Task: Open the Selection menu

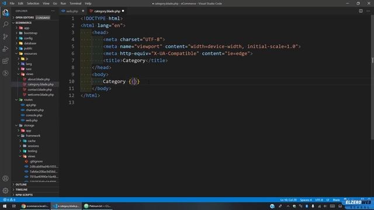Action: pyautogui.click(x=33, y=3)
